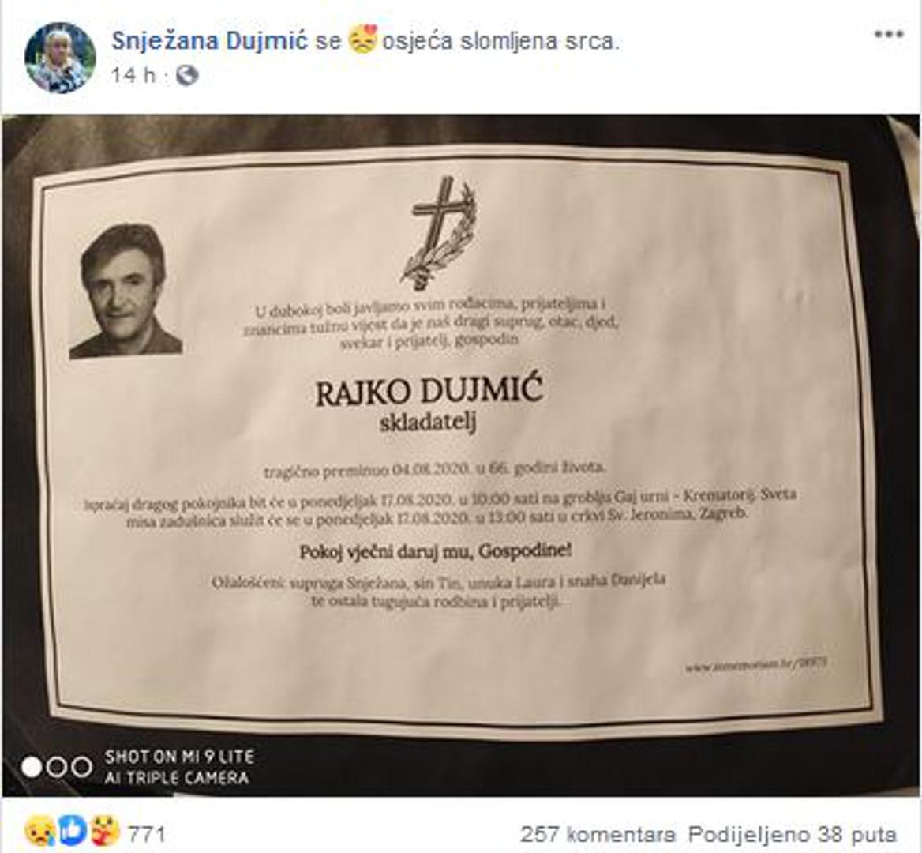The height and width of the screenshot is (853, 922).
Task: Select the broken-hearted feeling emoji
Action: (362, 40)
